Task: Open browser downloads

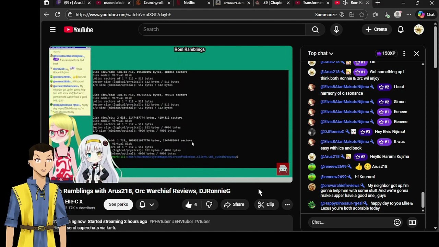Action: click(x=387, y=14)
